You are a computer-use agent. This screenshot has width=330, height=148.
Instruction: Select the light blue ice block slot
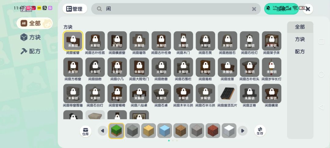tap(165, 131)
